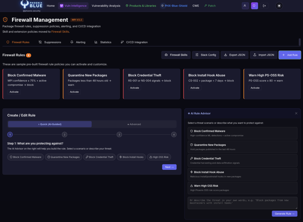
Task: Switch to the Suppressions tab
Action: tap(50, 42)
